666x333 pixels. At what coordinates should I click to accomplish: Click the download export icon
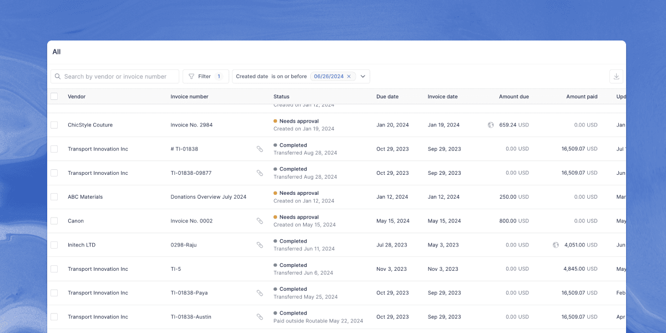[x=616, y=77]
